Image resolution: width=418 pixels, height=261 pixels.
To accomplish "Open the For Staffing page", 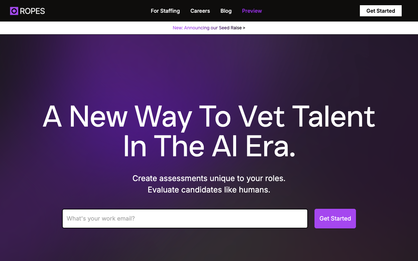I will pos(165,11).
